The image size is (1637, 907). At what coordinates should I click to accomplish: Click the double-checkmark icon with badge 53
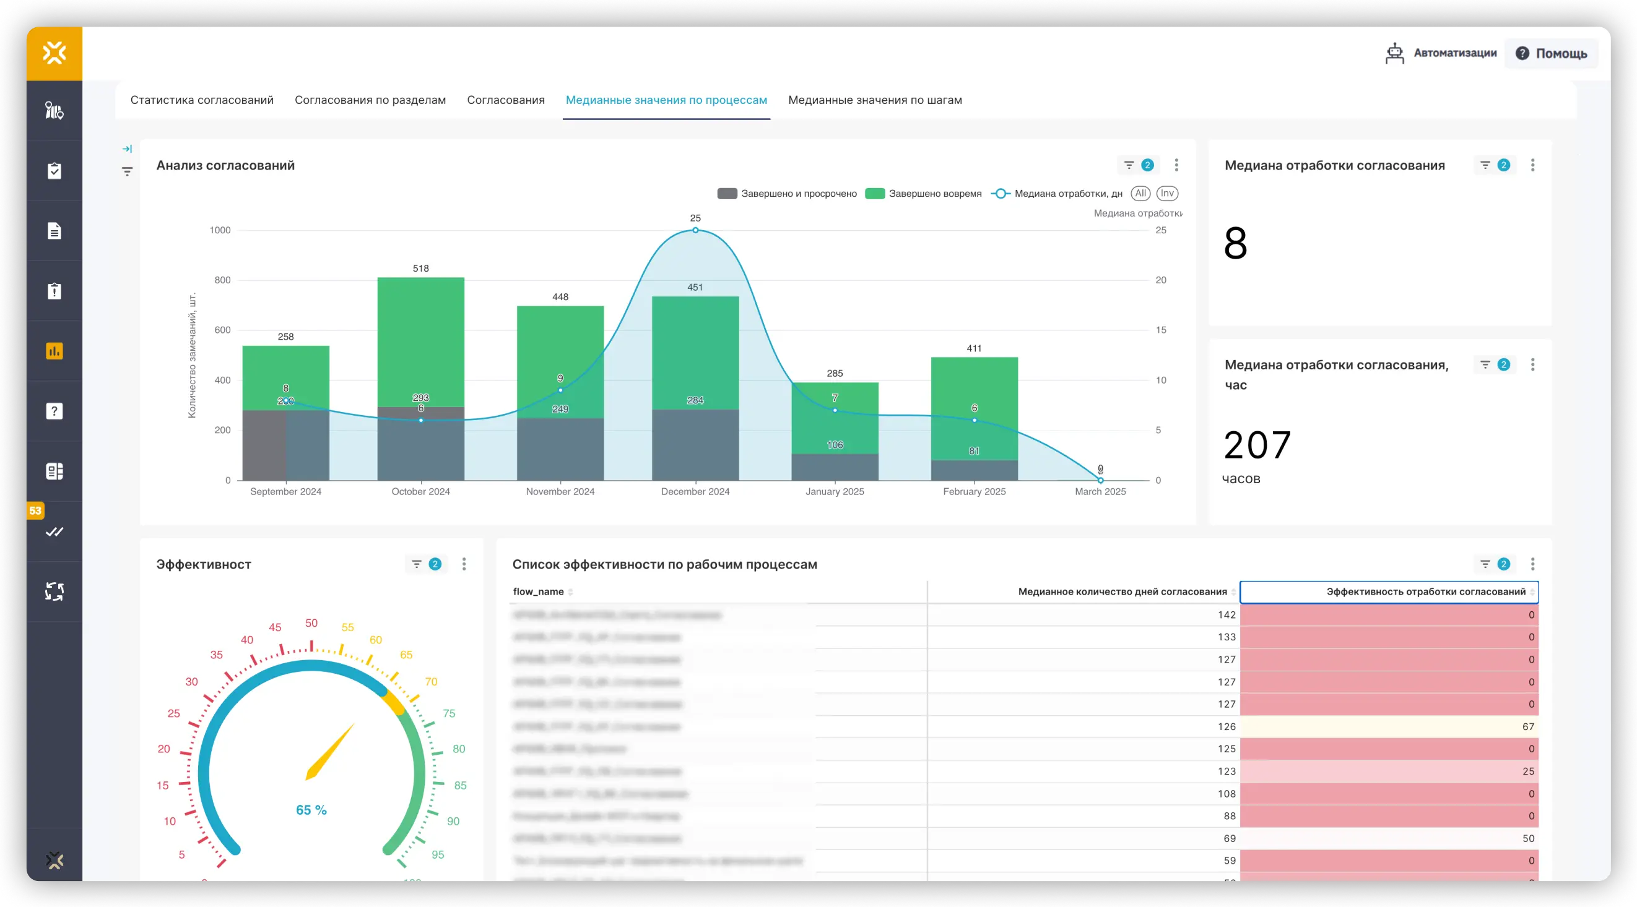54,531
